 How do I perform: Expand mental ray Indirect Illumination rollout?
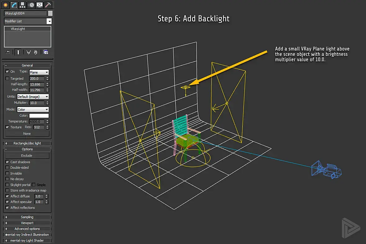[27, 234]
